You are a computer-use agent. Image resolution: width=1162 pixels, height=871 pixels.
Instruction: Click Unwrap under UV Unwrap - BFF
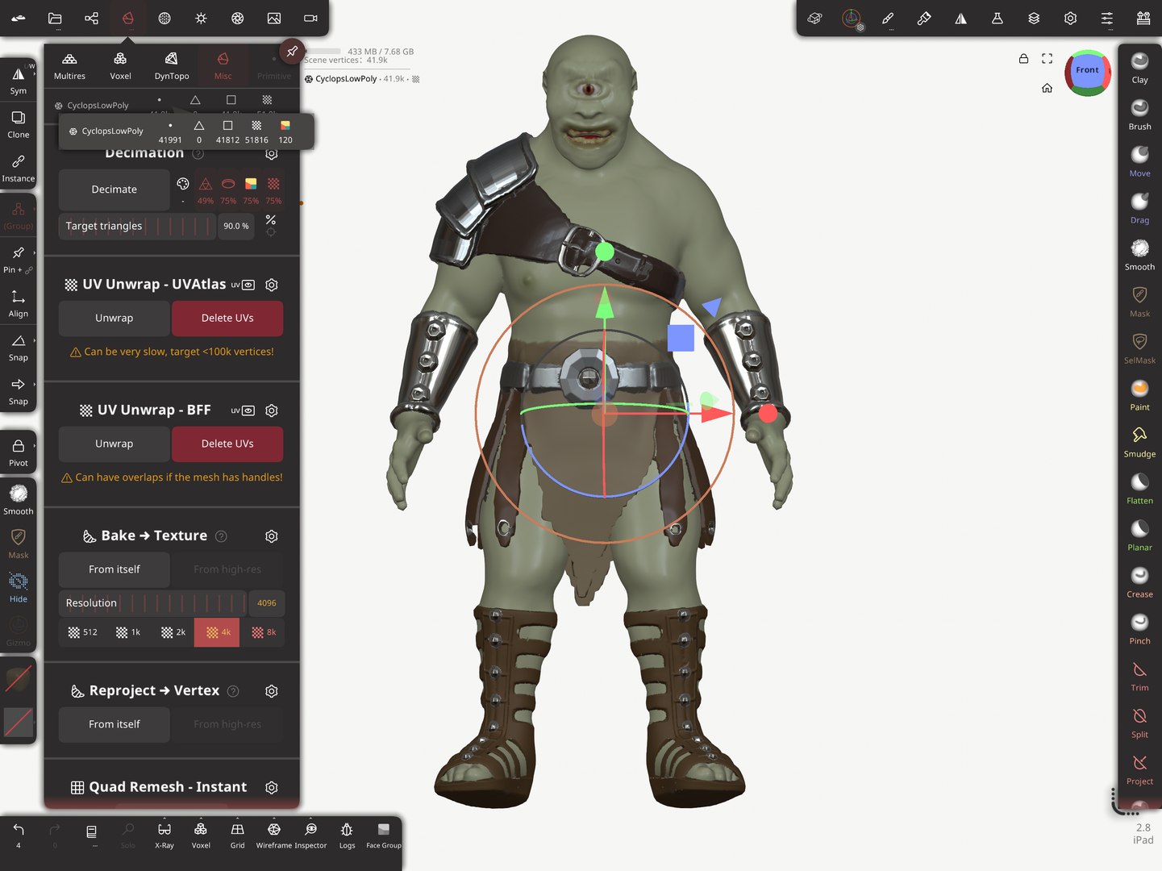pyautogui.click(x=114, y=444)
